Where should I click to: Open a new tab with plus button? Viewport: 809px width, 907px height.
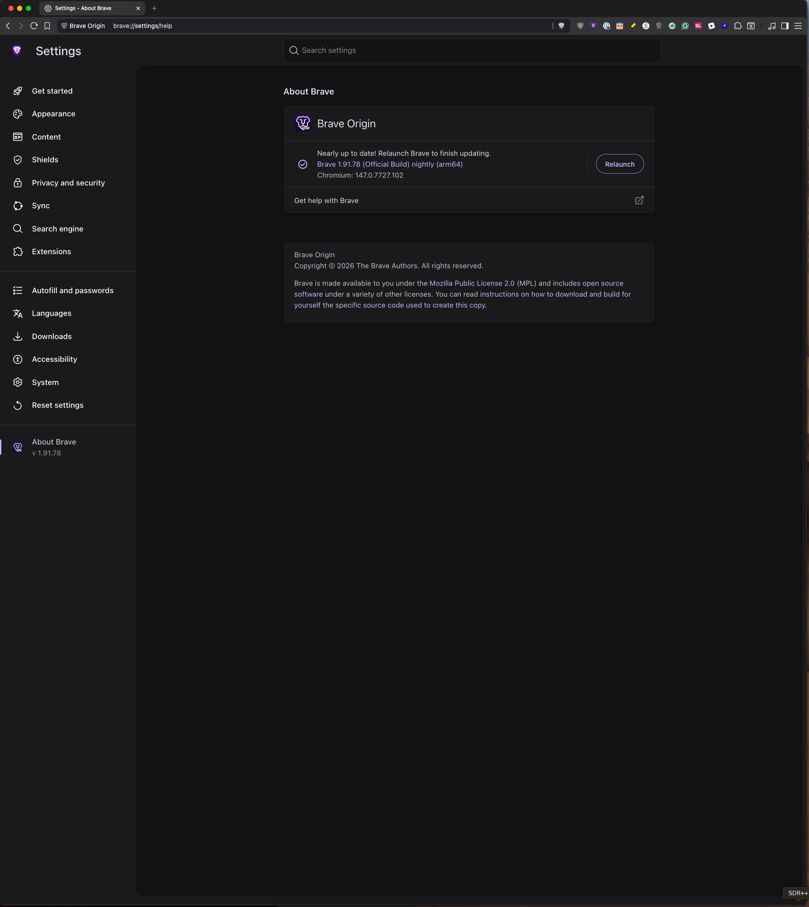click(x=154, y=8)
